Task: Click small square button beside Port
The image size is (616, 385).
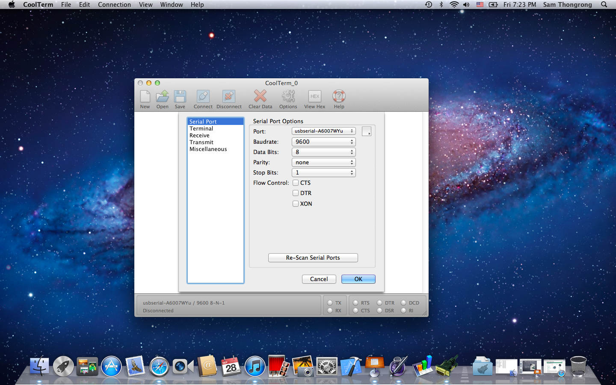Action: click(367, 131)
